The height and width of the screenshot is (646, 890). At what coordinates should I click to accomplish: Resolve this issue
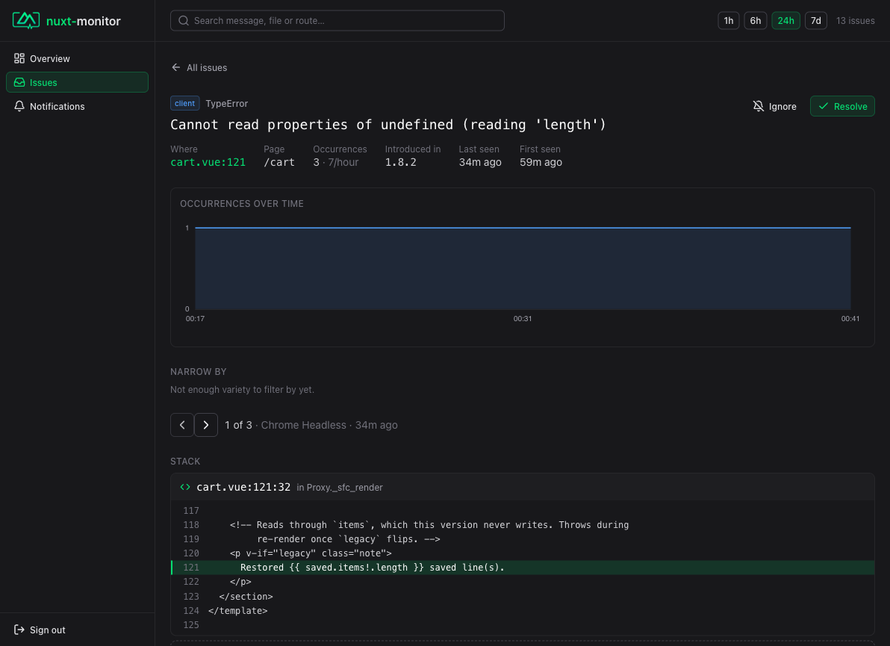click(842, 106)
